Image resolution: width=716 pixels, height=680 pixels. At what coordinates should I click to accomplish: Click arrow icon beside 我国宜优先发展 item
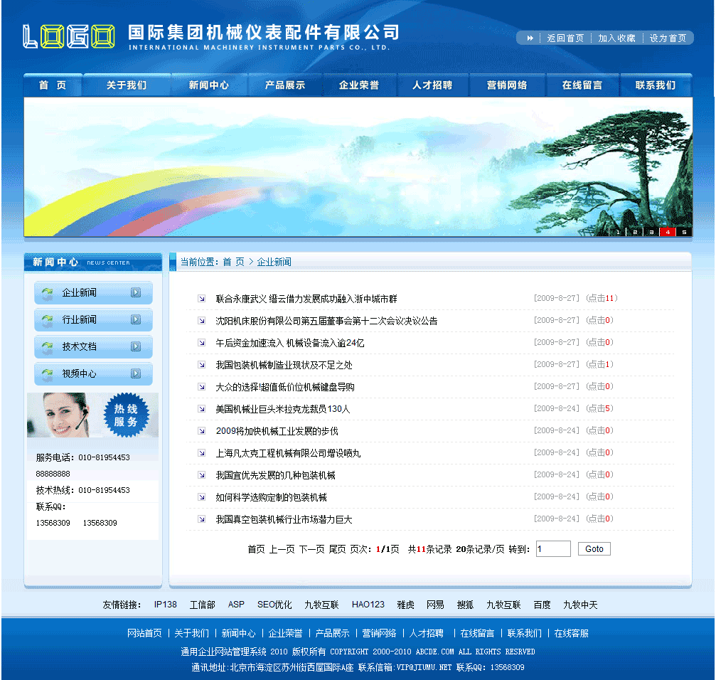point(201,475)
